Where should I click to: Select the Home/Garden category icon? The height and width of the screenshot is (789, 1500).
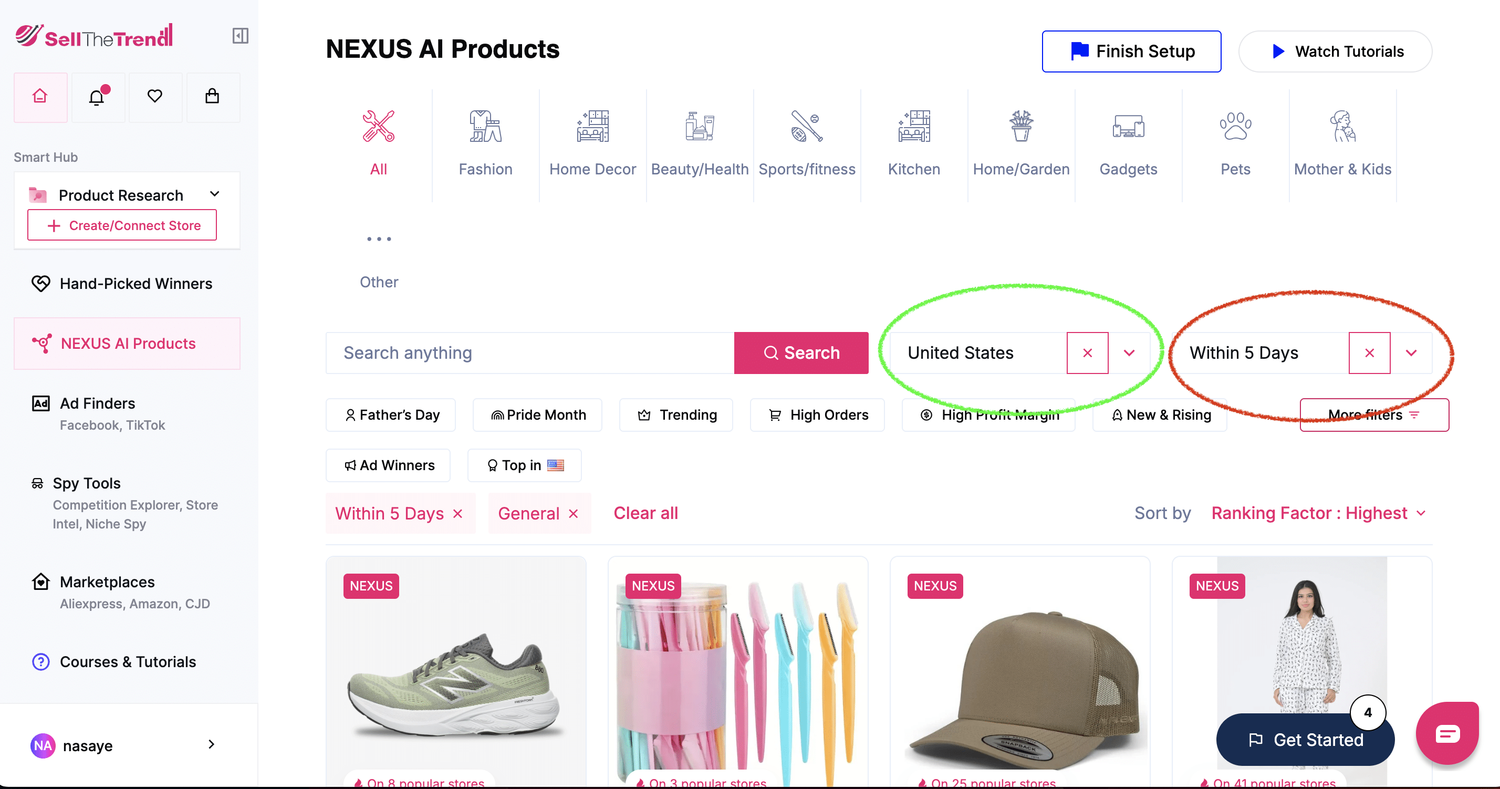click(1022, 126)
